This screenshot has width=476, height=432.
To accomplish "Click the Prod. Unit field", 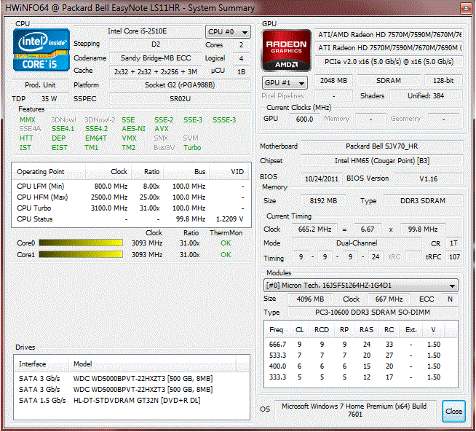I will point(40,85).
